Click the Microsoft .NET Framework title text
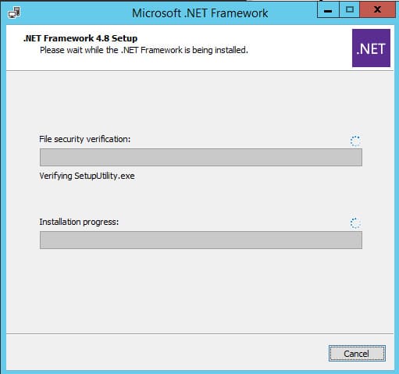This screenshot has width=399, height=374. (x=200, y=13)
